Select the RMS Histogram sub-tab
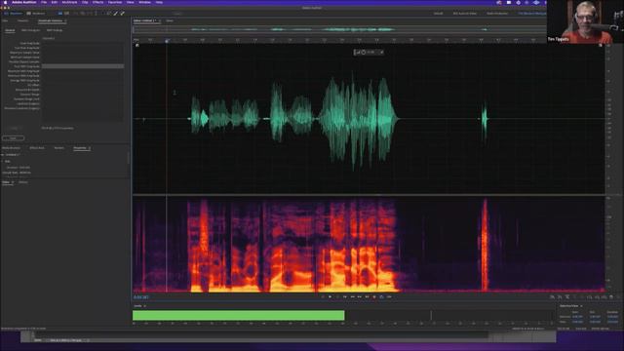 point(30,30)
